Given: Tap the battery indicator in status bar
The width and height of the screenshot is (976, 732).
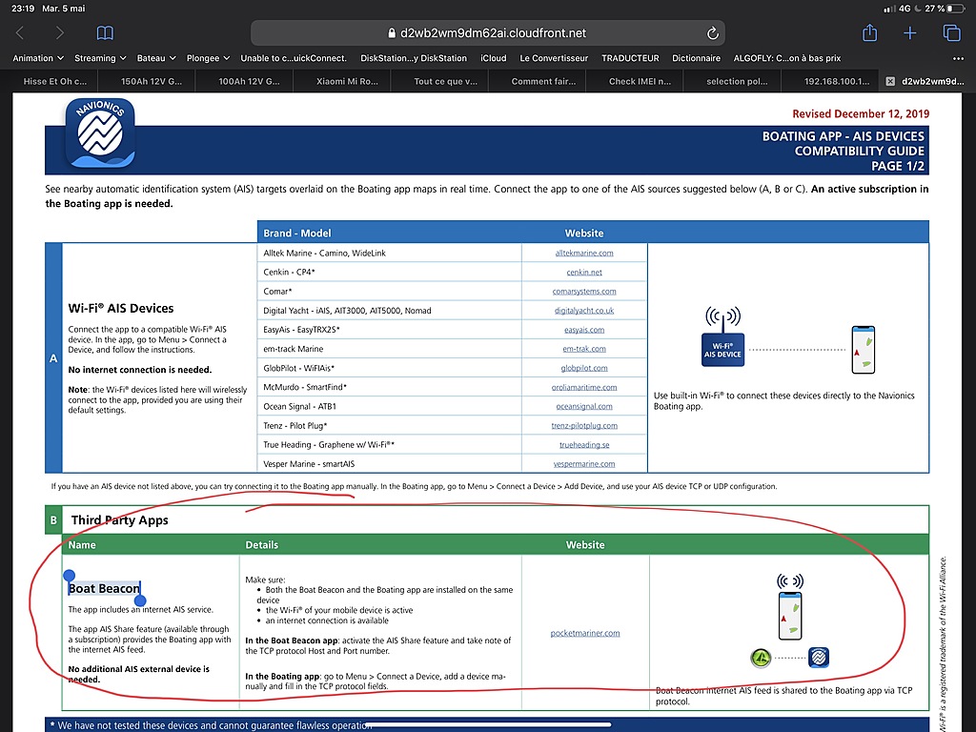Looking at the screenshot, I should click(954, 9).
